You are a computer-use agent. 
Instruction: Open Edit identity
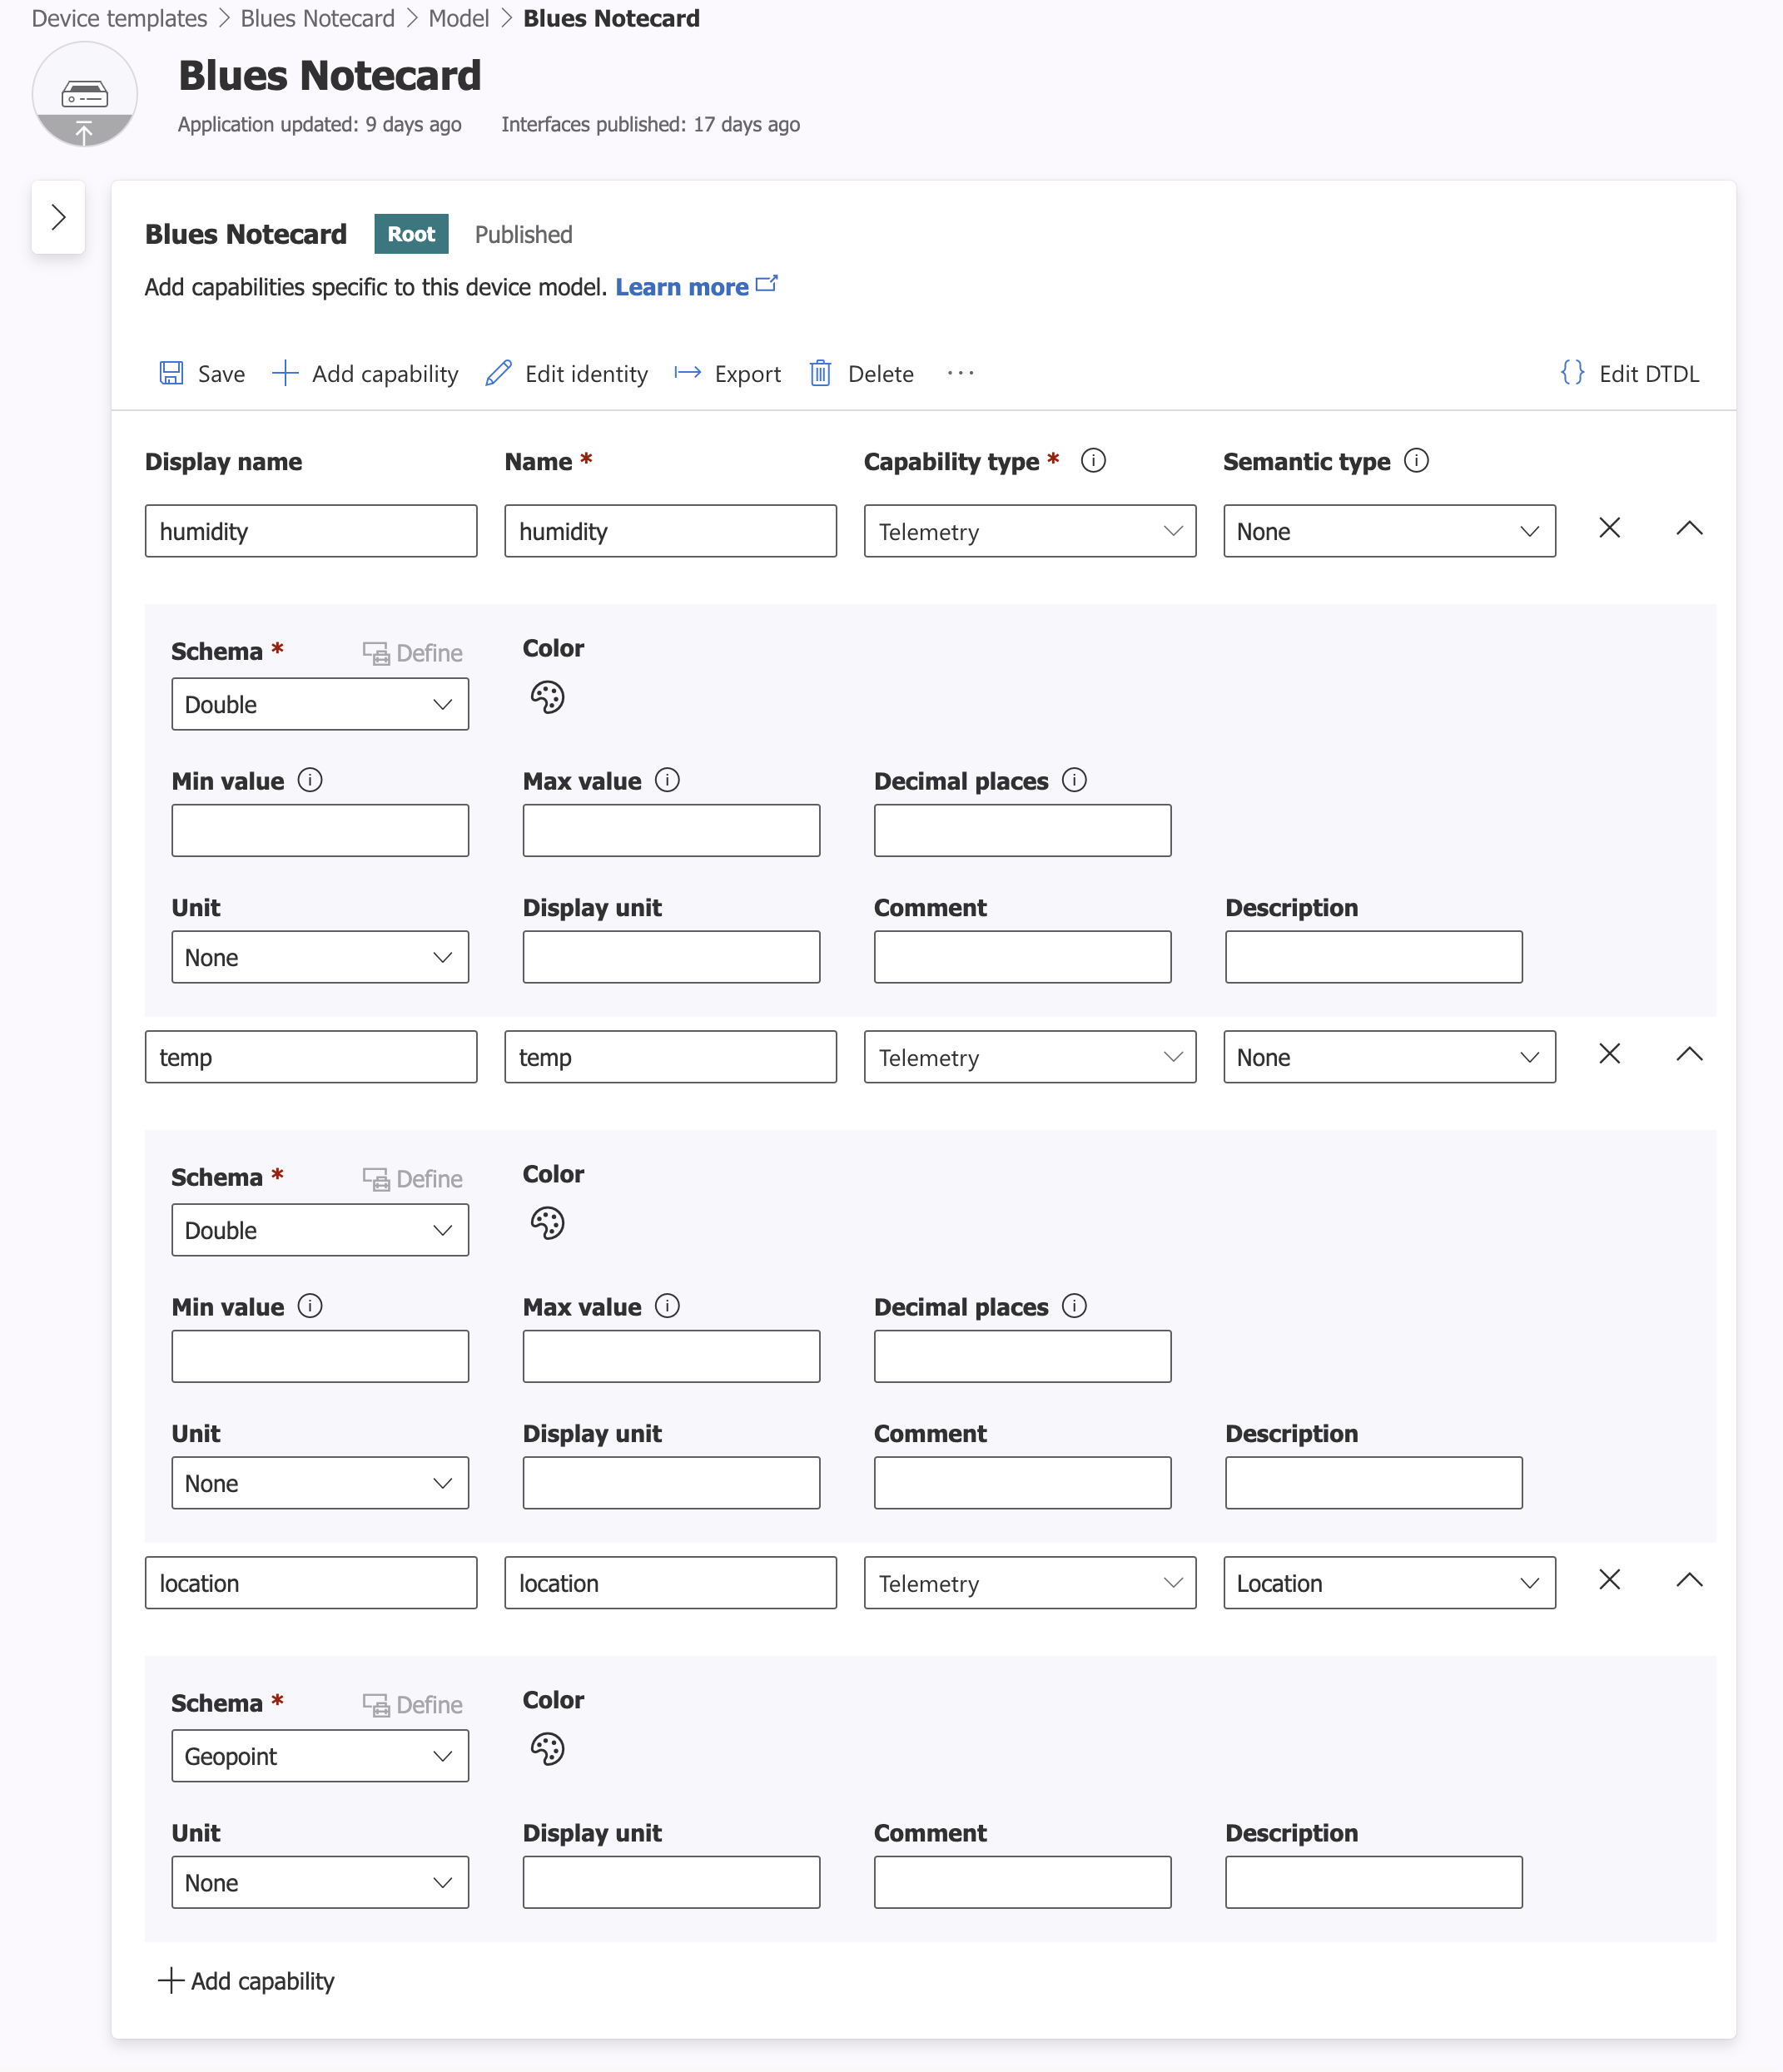tap(566, 374)
